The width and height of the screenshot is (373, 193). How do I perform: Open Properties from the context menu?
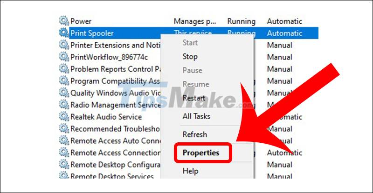point(201,153)
